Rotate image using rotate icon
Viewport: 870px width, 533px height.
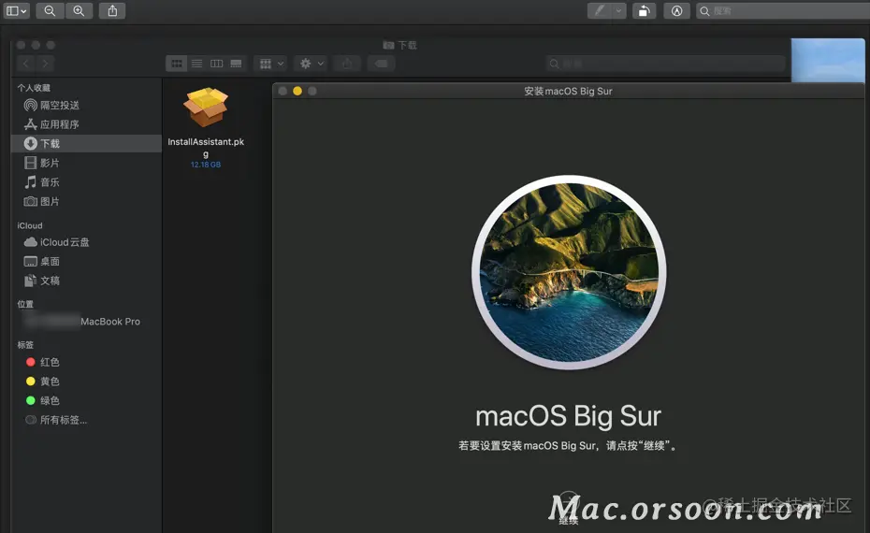pos(644,10)
